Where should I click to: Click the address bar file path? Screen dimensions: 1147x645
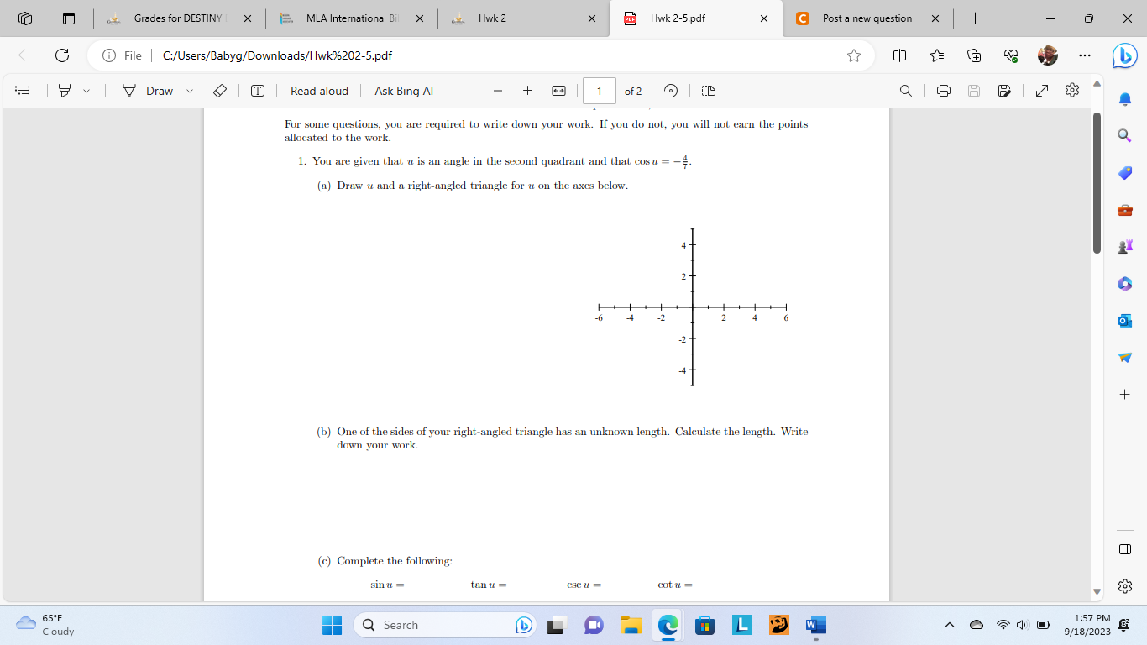(x=277, y=55)
